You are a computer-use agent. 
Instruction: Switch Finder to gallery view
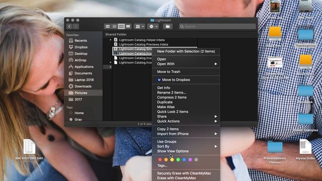coord(128,27)
